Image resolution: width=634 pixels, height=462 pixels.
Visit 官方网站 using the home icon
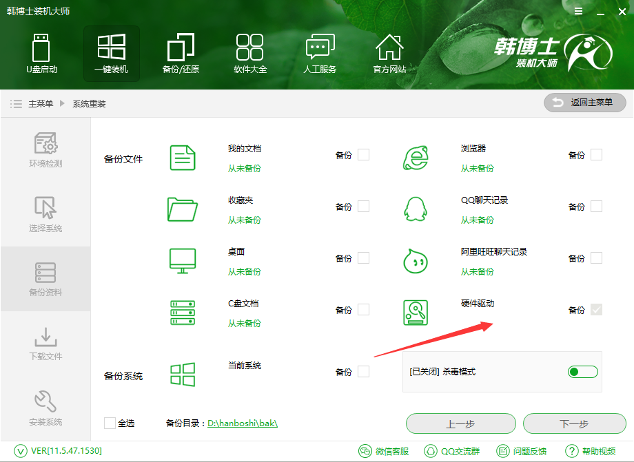pyautogui.click(x=389, y=48)
